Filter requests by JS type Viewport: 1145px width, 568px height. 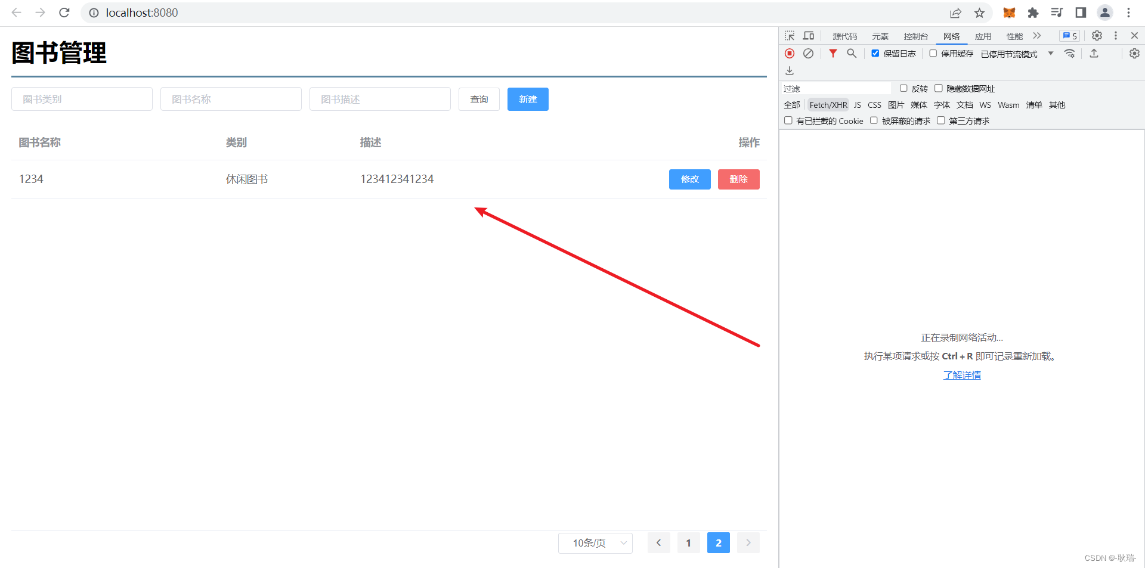pyautogui.click(x=857, y=105)
